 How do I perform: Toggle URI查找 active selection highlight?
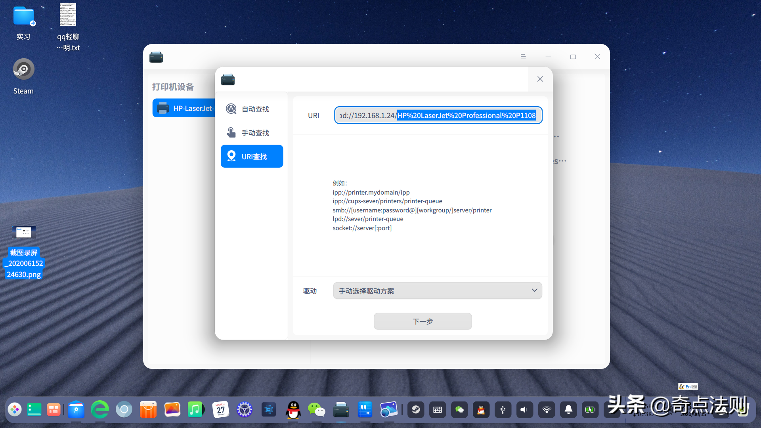pyautogui.click(x=252, y=156)
